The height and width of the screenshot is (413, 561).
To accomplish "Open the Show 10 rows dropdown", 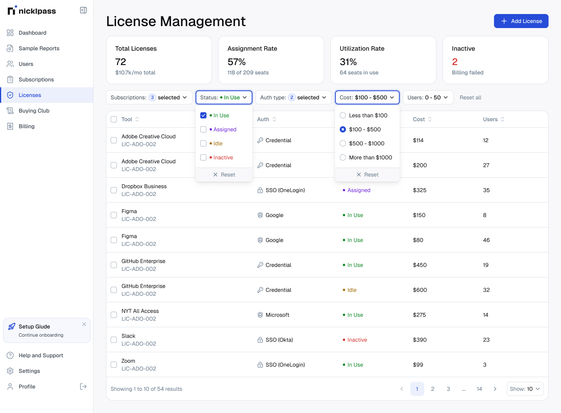I will [x=525, y=389].
